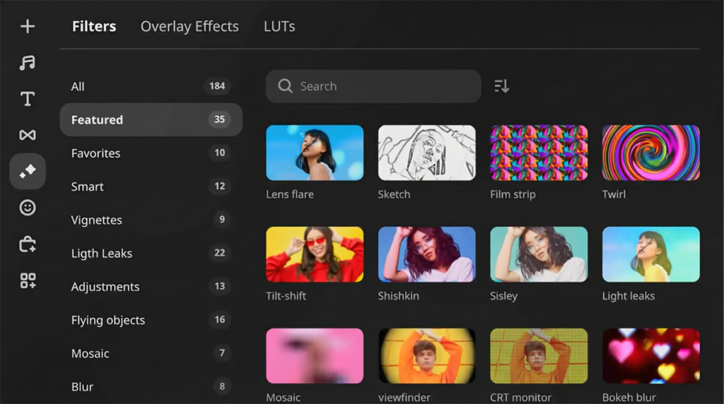Select the Tilt-shift filter thumbnail
This screenshot has width=724, height=404.
point(315,254)
